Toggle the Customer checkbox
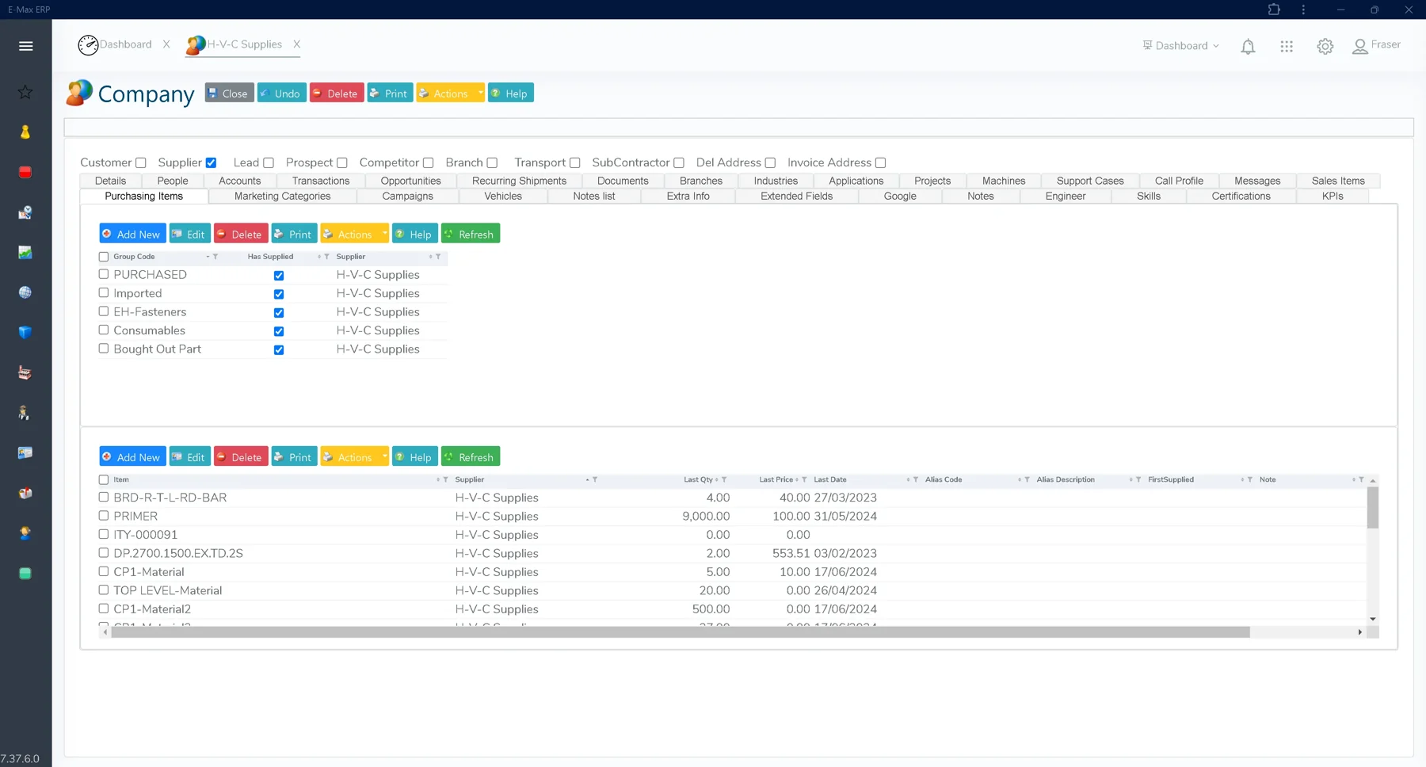 pos(141,163)
